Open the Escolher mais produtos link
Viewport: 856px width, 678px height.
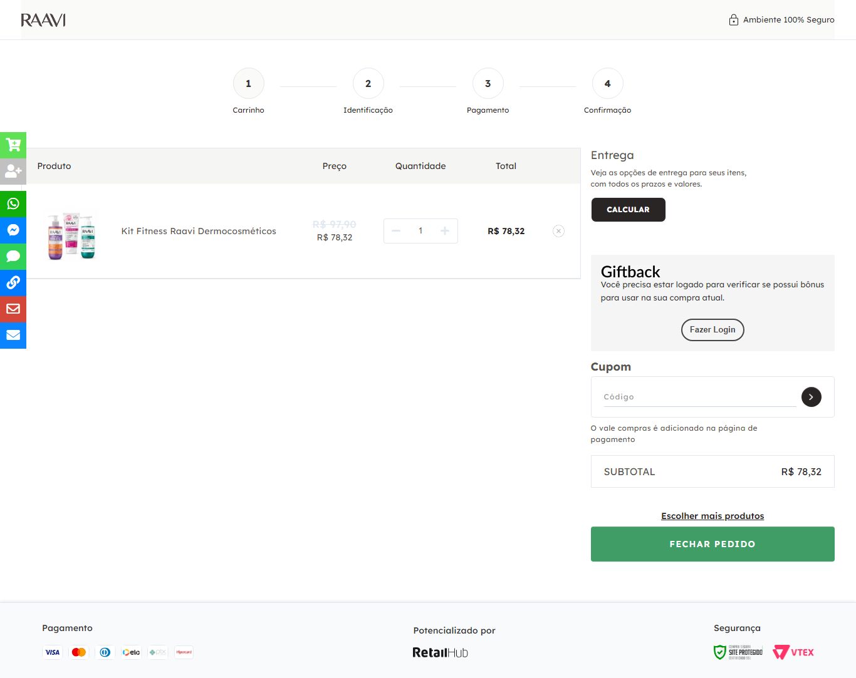tap(712, 516)
